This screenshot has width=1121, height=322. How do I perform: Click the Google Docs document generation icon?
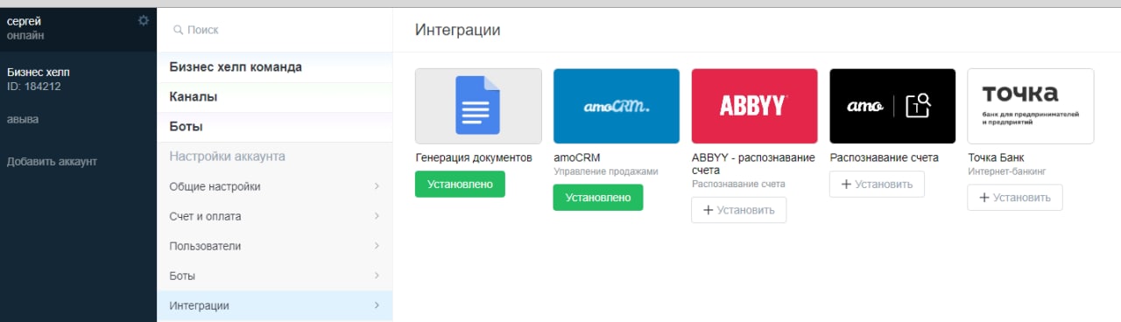coord(478,106)
